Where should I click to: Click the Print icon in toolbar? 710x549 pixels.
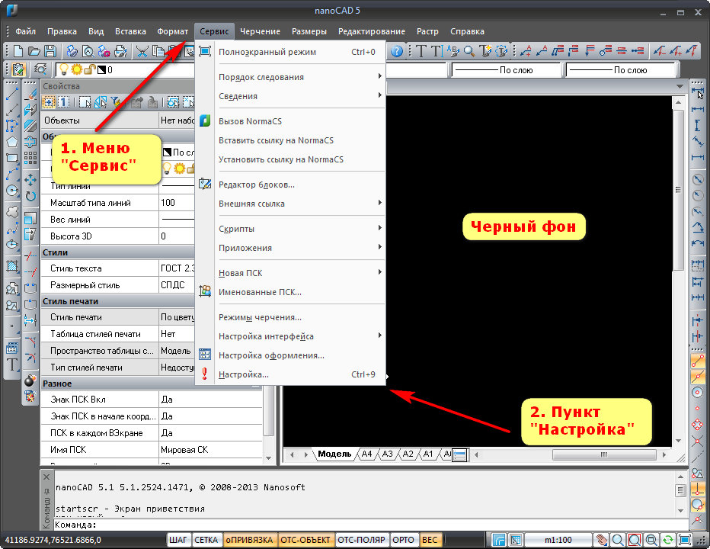[72, 51]
